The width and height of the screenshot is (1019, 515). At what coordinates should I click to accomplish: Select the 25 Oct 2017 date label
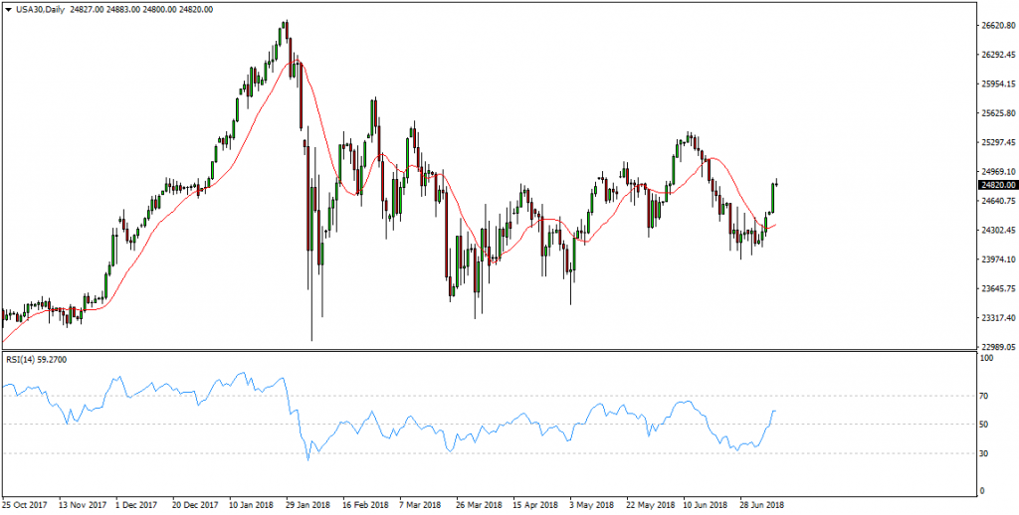click(x=24, y=504)
